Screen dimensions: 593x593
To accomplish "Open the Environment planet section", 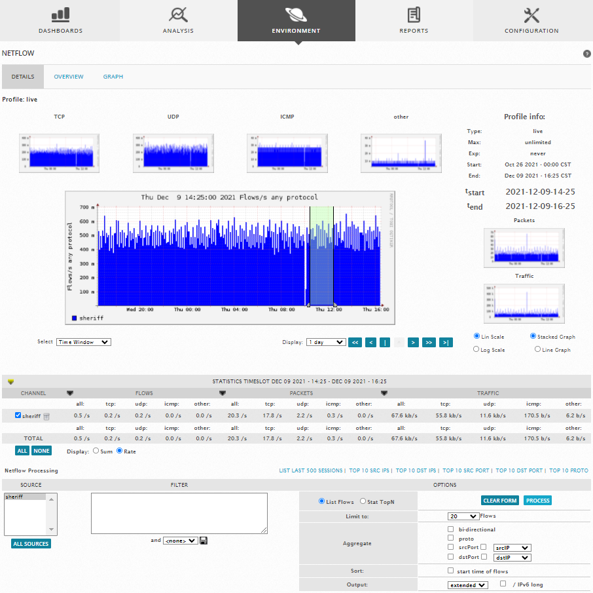I will click(296, 20).
